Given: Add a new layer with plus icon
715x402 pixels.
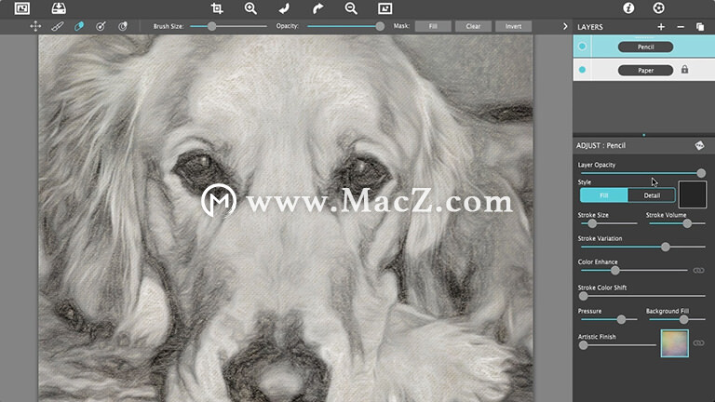Looking at the screenshot, I should pos(661,27).
